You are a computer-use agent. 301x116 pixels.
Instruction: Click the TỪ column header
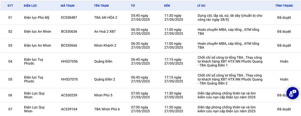(x=133, y=6)
